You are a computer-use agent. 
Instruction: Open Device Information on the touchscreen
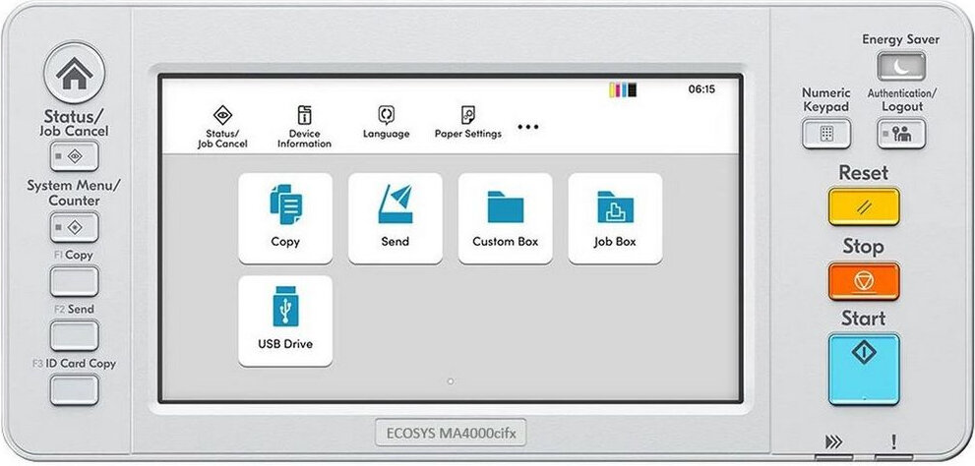pyautogui.click(x=304, y=127)
